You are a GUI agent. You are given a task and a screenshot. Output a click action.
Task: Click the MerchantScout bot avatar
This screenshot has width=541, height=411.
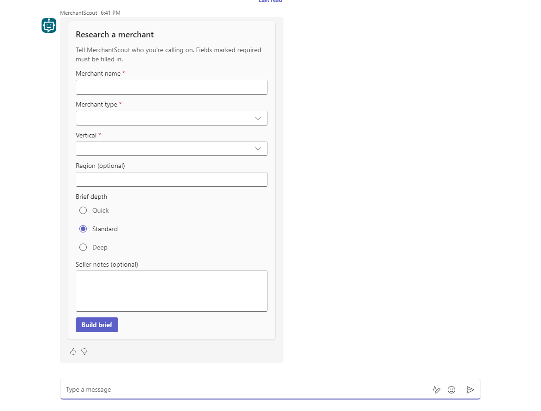pyautogui.click(x=49, y=25)
